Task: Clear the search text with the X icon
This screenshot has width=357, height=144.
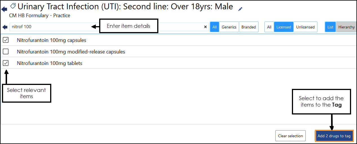Action: click(x=205, y=27)
